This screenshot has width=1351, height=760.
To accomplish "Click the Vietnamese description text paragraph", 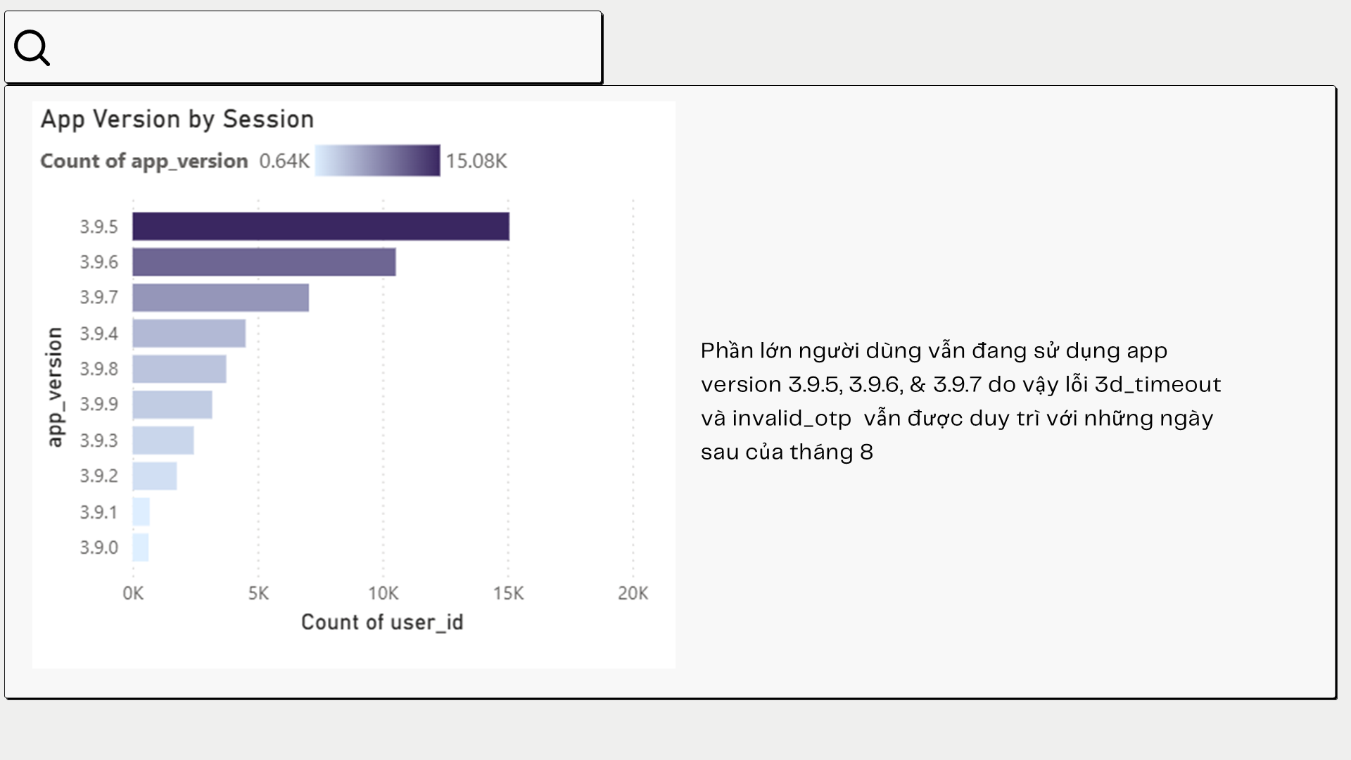I will (960, 401).
